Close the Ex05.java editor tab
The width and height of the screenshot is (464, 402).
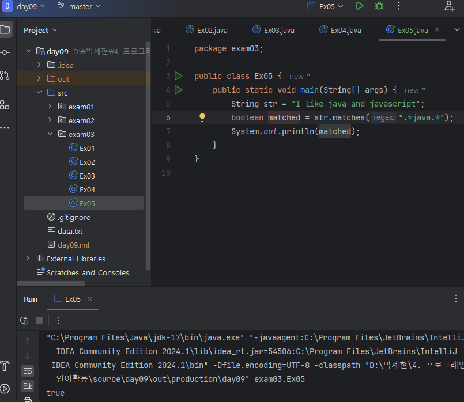coord(437,30)
